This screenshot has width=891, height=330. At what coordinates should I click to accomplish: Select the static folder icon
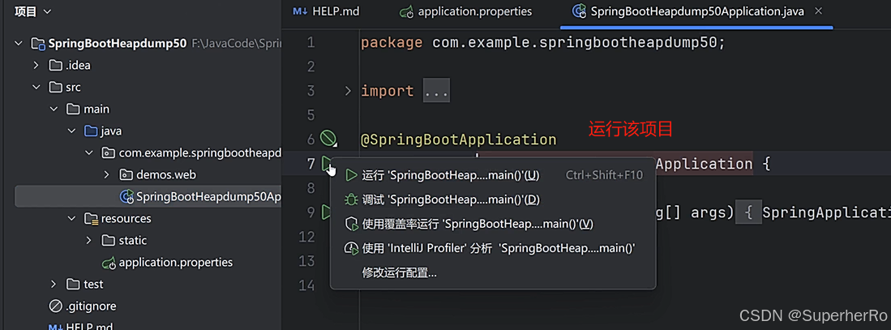click(x=109, y=240)
